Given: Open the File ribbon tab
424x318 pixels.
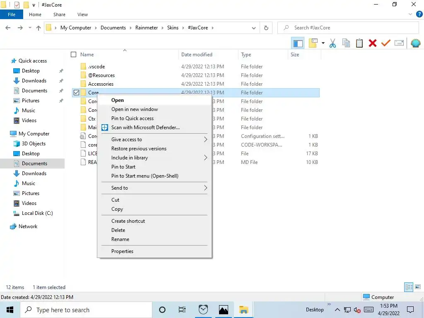Looking at the screenshot, I should point(12,14).
